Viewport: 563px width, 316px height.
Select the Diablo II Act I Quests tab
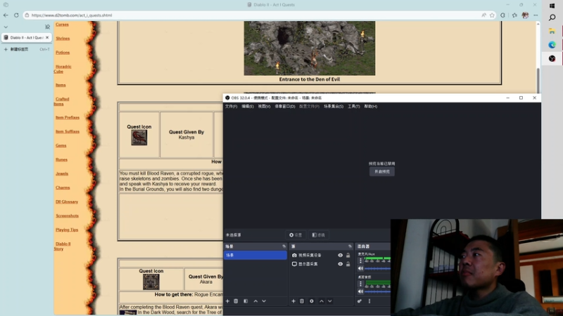point(26,38)
